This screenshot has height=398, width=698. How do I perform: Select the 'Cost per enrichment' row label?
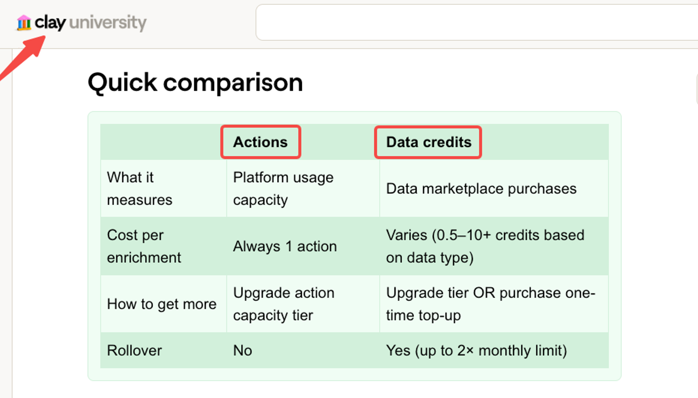144,246
